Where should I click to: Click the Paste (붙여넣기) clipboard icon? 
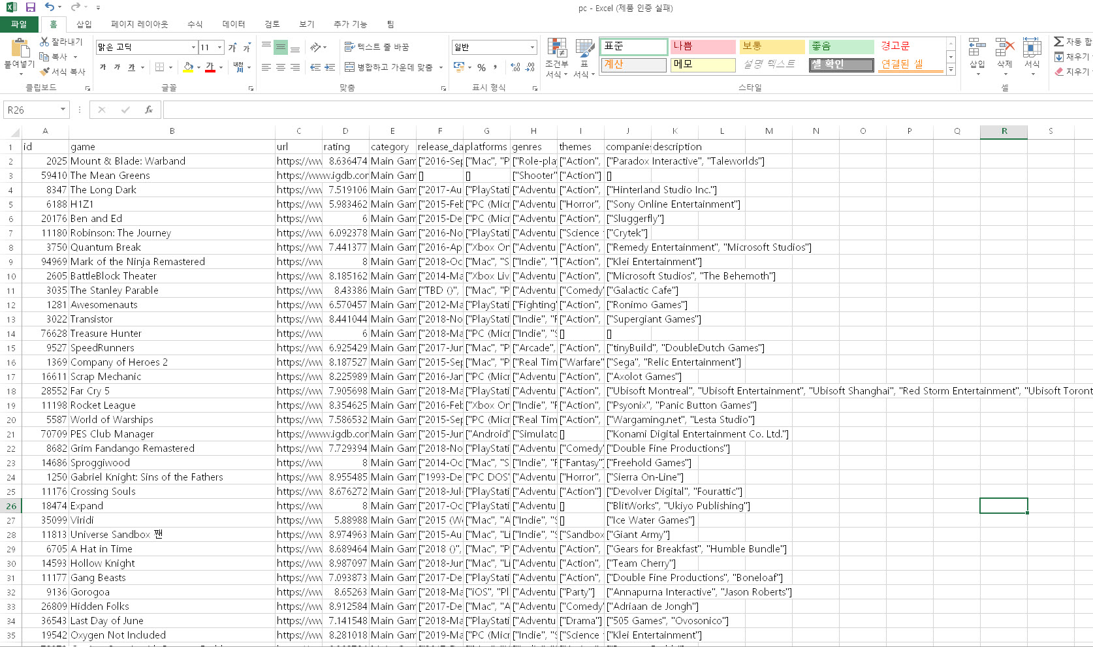pyautogui.click(x=20, y=48)
